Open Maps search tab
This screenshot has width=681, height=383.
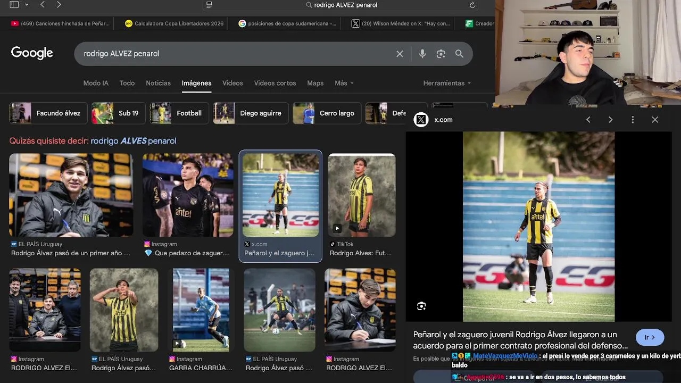click(x=315, y=83)
